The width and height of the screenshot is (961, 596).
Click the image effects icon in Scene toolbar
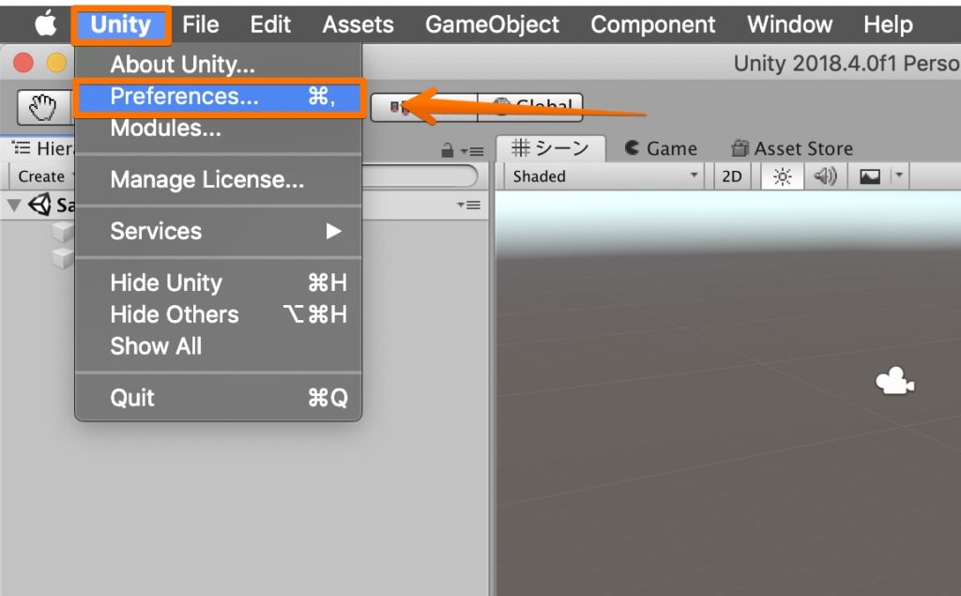[x=869, y=176]
